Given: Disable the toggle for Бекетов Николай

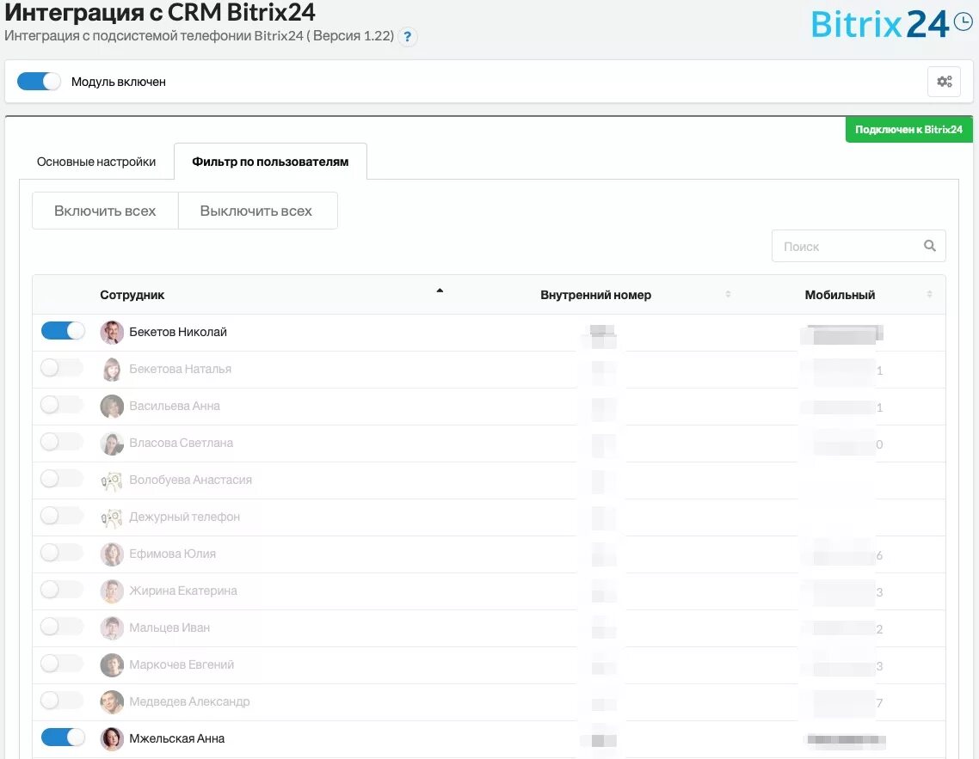Looking at the screenshot, I should tap(63, 331).
